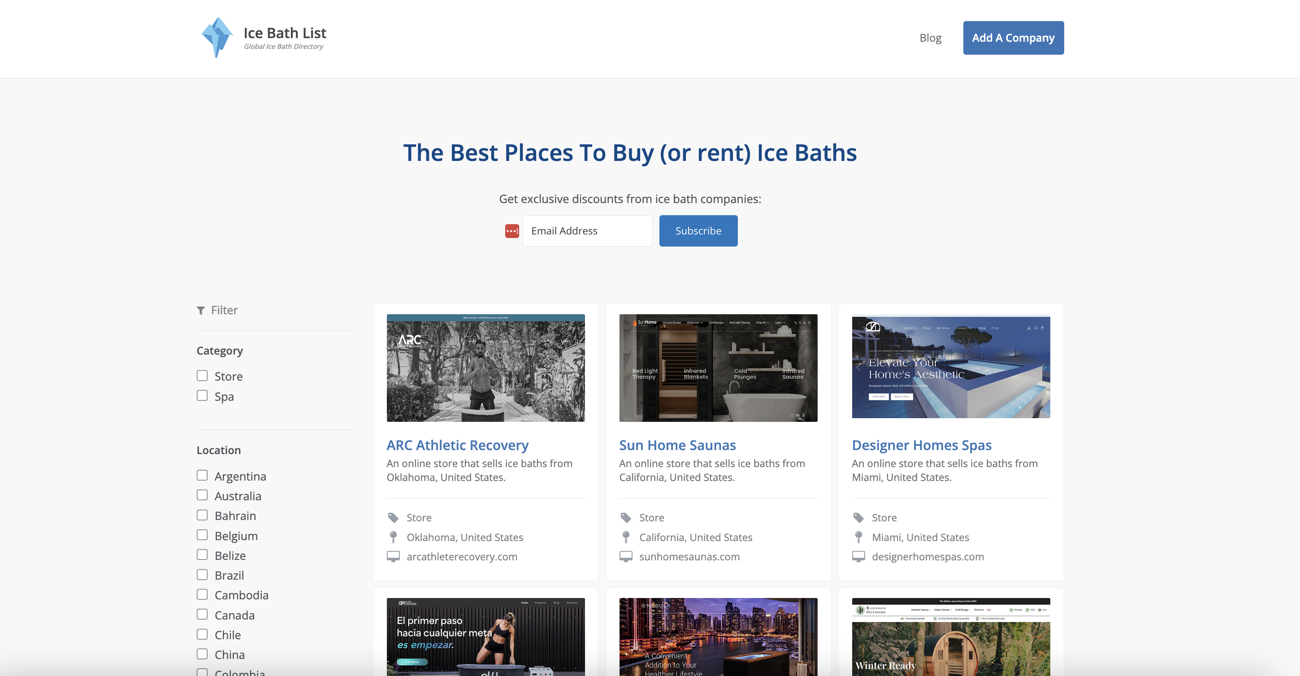Screen dimensions: 1300x676
Task: Enable the Spa category checkbox
Action: pos(202,395)
